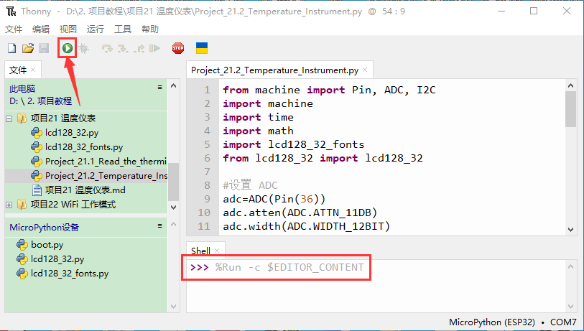584x331 pixels.
Task: Open the 此电脑 panel hamburger menu
Action: click(160, 87)
